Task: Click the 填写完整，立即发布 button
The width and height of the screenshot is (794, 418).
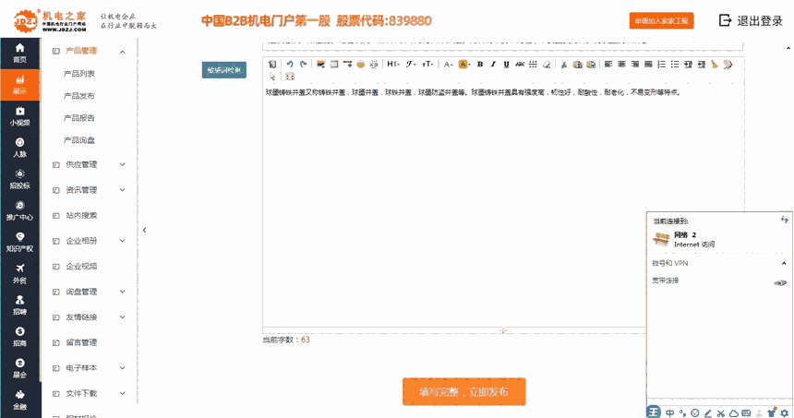Action: point(463,391)
